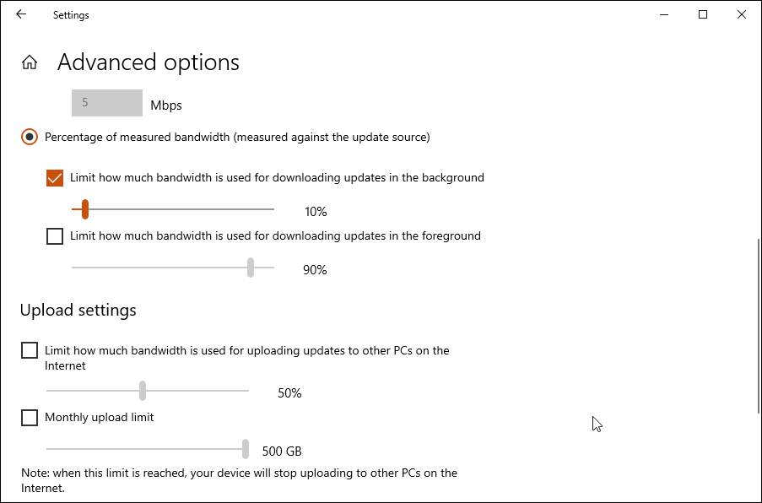Click the vertical scrollbar thumb
The width and height of the screenshot is (762, 503).
coord(756,325)
